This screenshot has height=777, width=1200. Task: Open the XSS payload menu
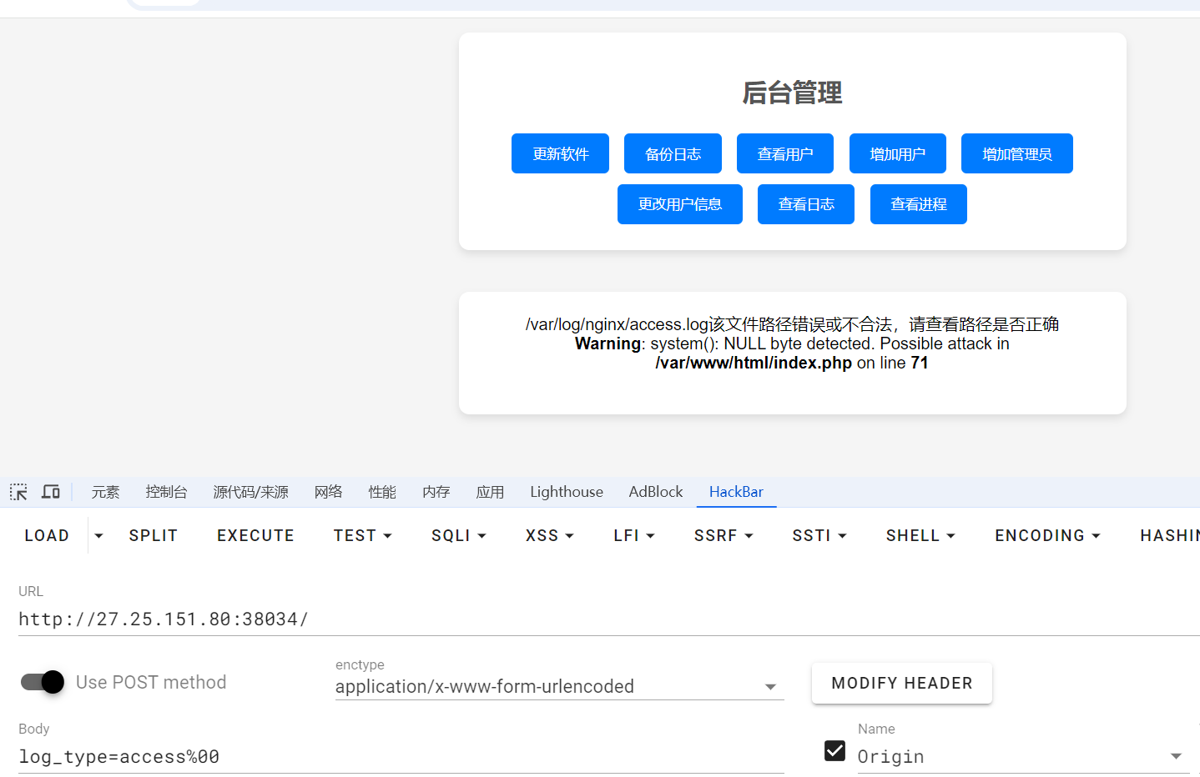pyautogui.click(x=549, y=536)
